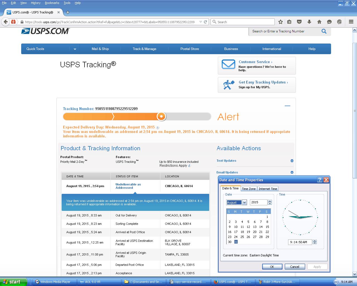Open the History menu
The image size is (357, 286).
tap(36, 3)
